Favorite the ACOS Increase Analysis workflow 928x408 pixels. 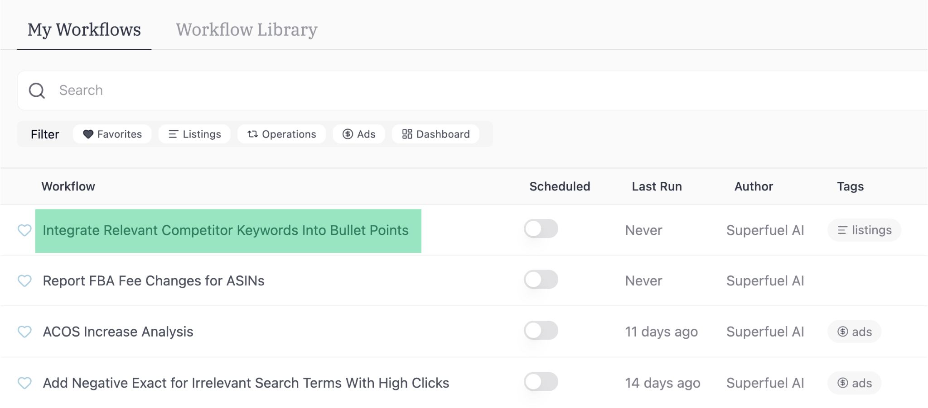(x=25, y=332)
